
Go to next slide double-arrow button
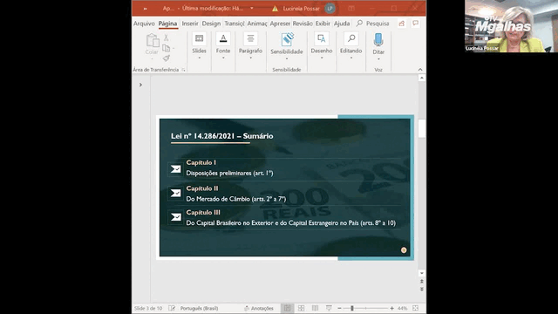click(422, 289)
